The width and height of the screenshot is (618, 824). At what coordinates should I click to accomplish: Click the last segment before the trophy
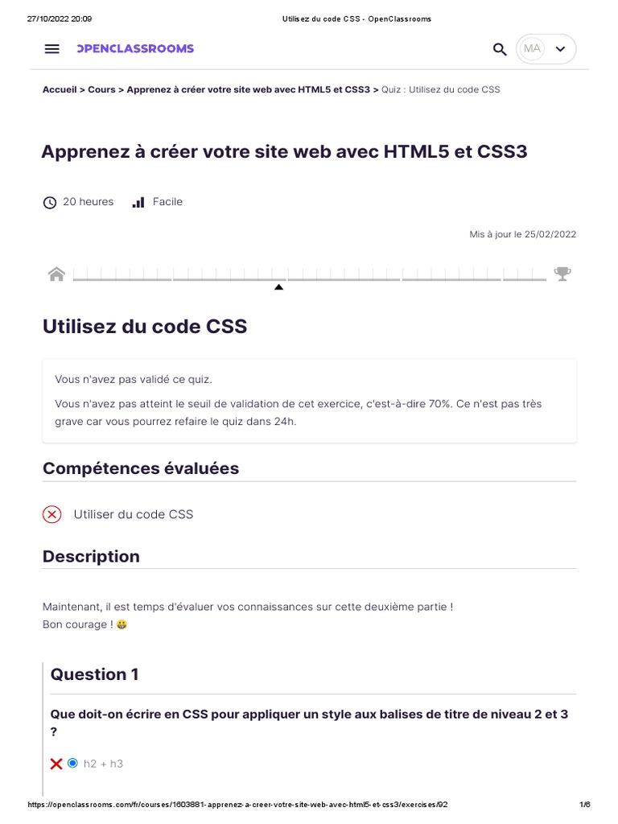(x=525, y=274)
